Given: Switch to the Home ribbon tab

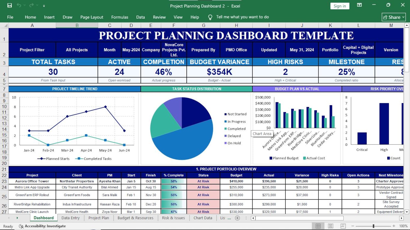Looking at the screenshot, I should [x=30, y=17].
